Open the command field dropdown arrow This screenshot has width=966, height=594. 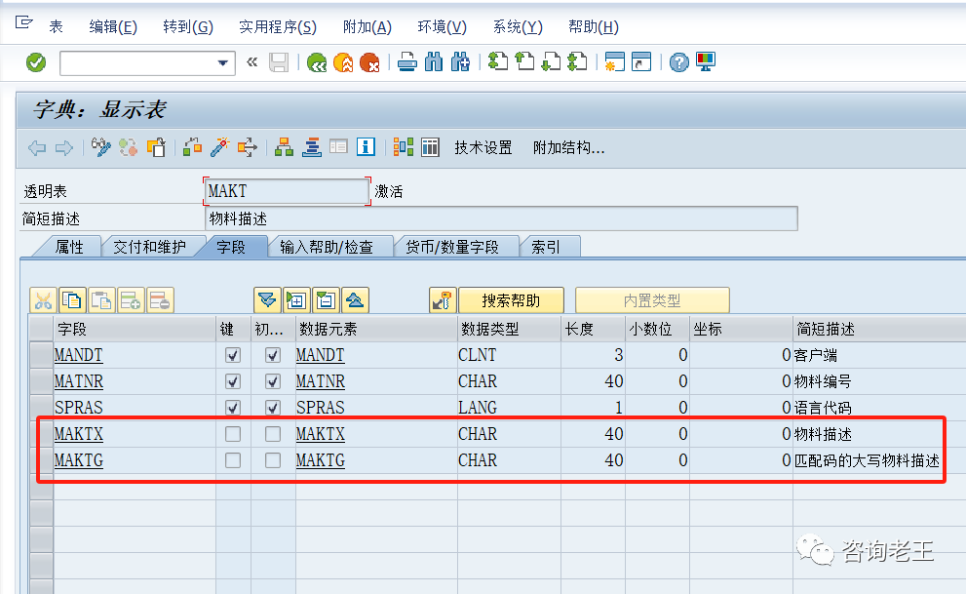223,63
